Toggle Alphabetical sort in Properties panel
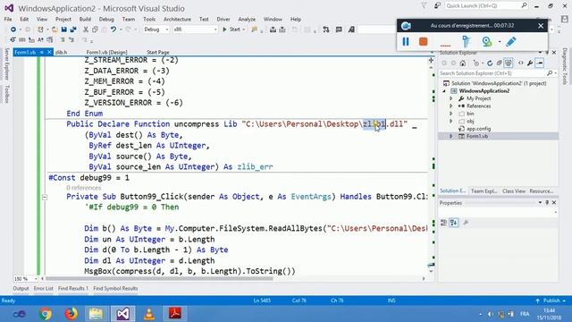572x322 pixels. (453, 223)
